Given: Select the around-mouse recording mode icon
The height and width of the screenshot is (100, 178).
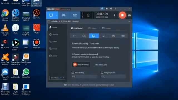Looking at the screenshot, I should click(x=103, y=36).
